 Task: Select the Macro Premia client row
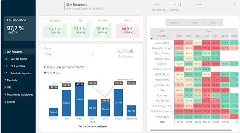pos(162,80)
